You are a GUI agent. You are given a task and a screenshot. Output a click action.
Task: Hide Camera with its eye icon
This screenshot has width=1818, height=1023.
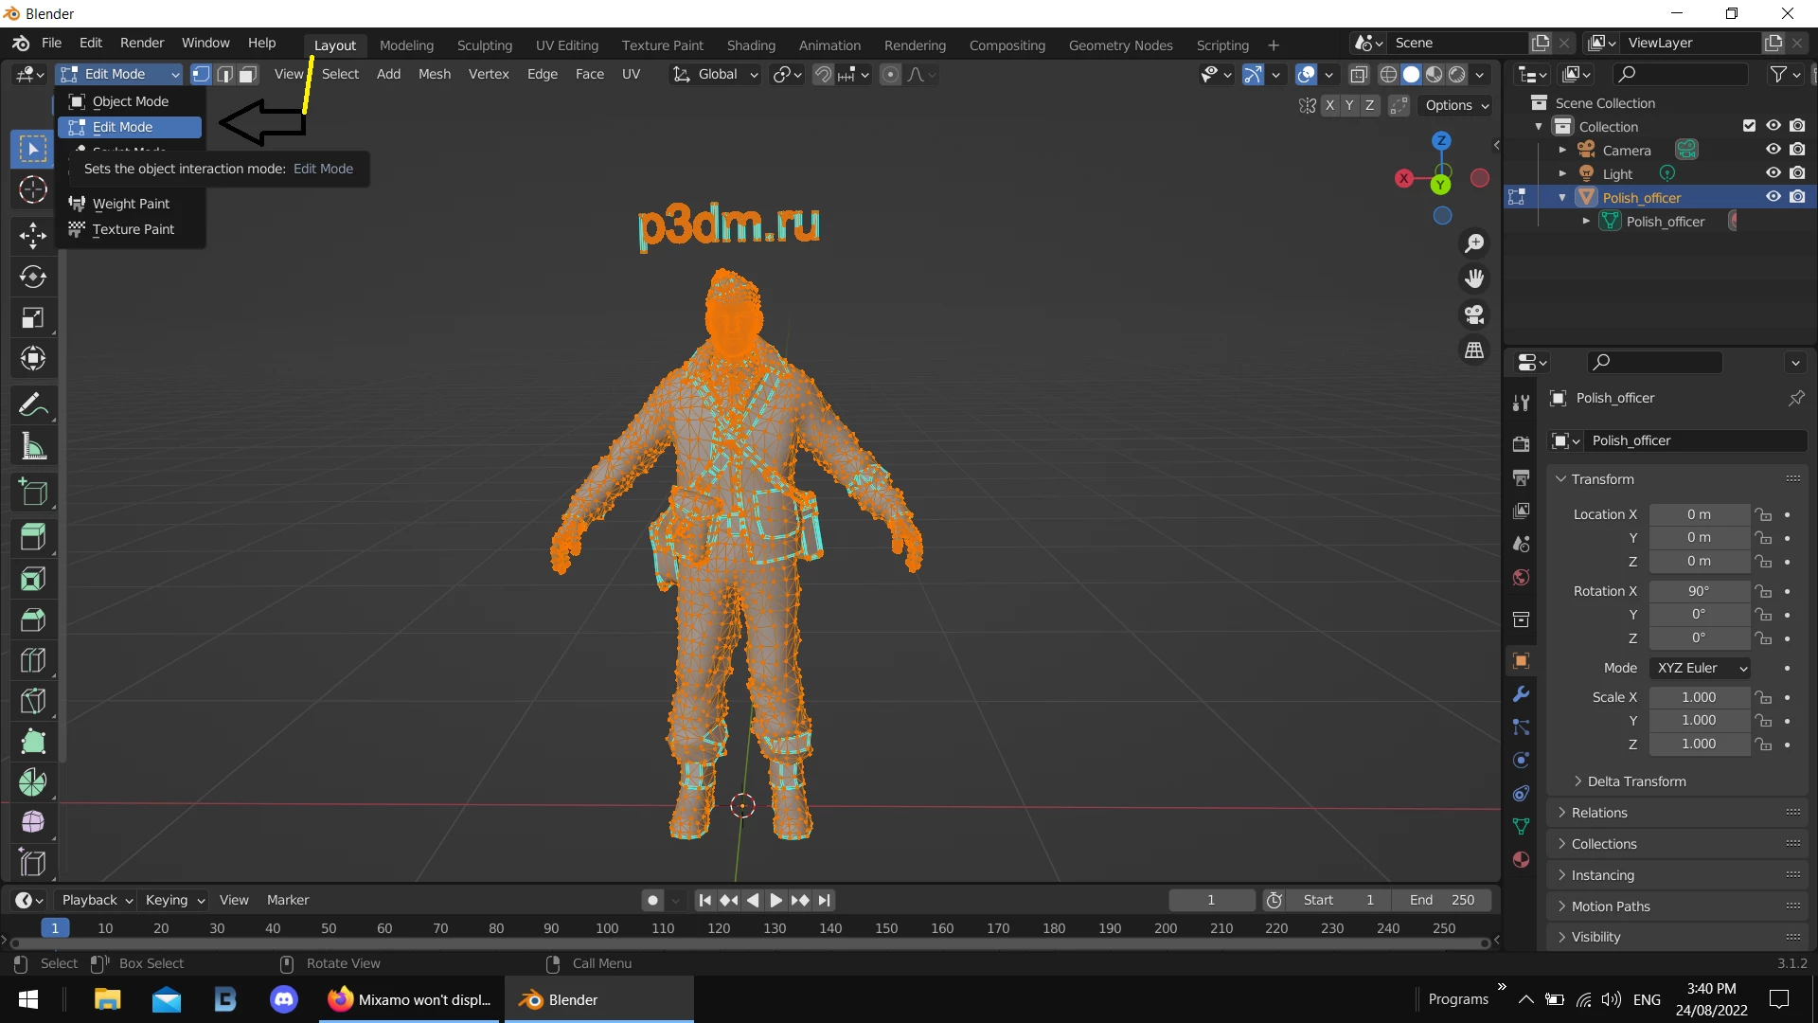point(1773,150)
